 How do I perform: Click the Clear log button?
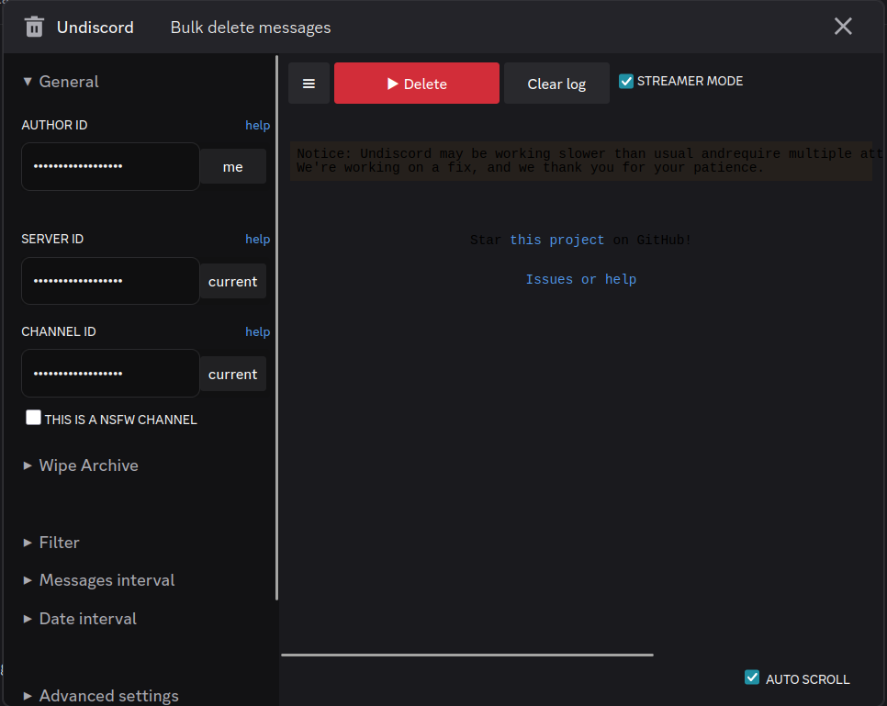click(x=556, y=84)
